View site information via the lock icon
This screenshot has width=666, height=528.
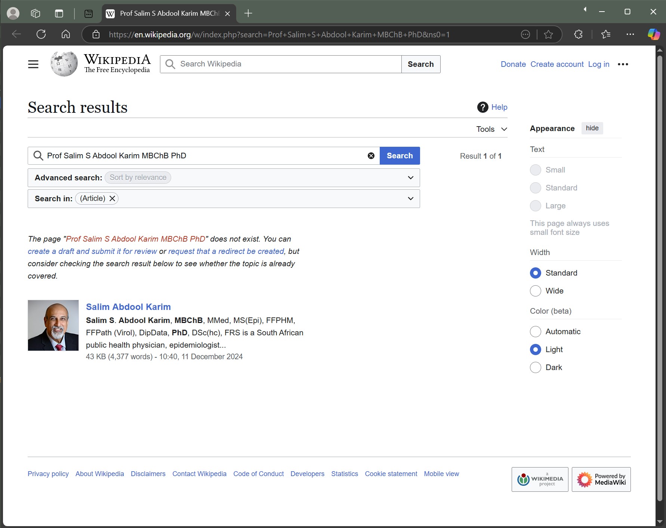point(96,34)
